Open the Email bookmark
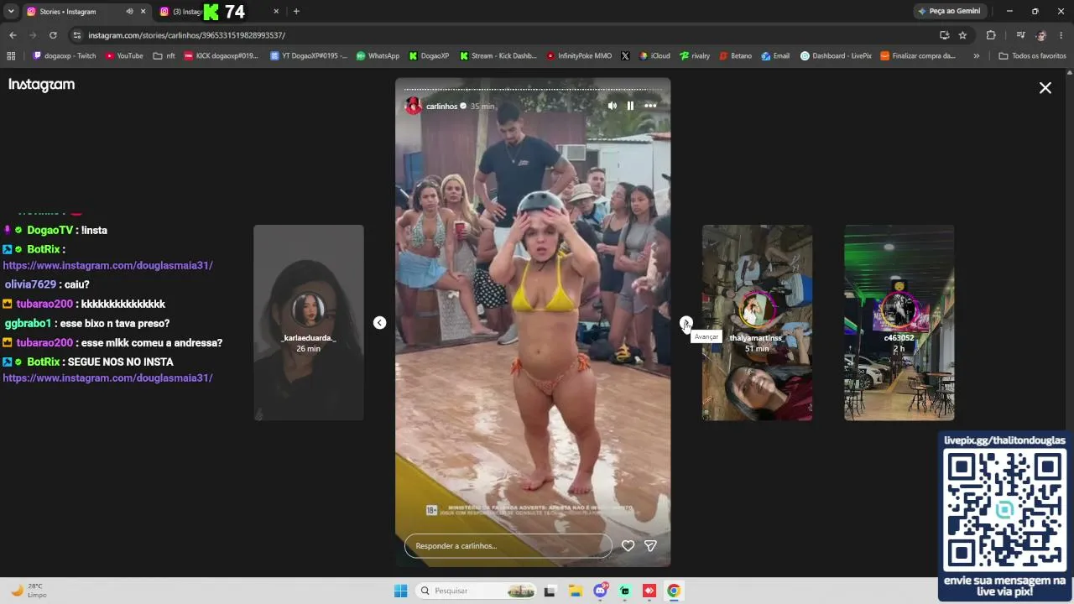The height and width of the screenshot is (604, 1074). pos(775,56)
